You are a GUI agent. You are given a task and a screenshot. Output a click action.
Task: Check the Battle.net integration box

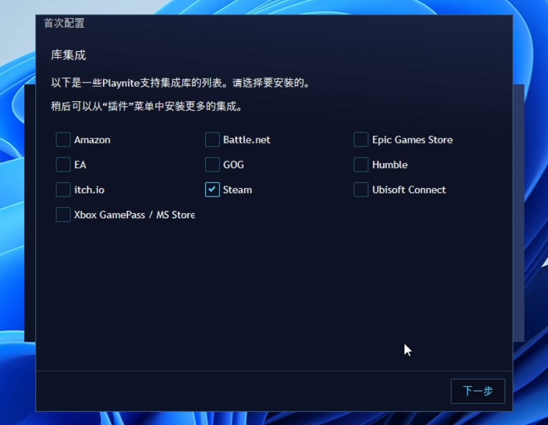[212, 140]
